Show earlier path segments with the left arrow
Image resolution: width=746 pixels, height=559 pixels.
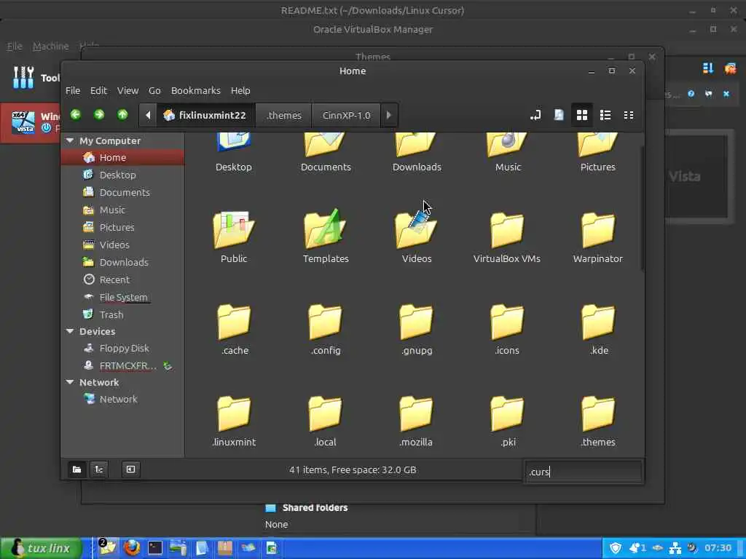148,115
